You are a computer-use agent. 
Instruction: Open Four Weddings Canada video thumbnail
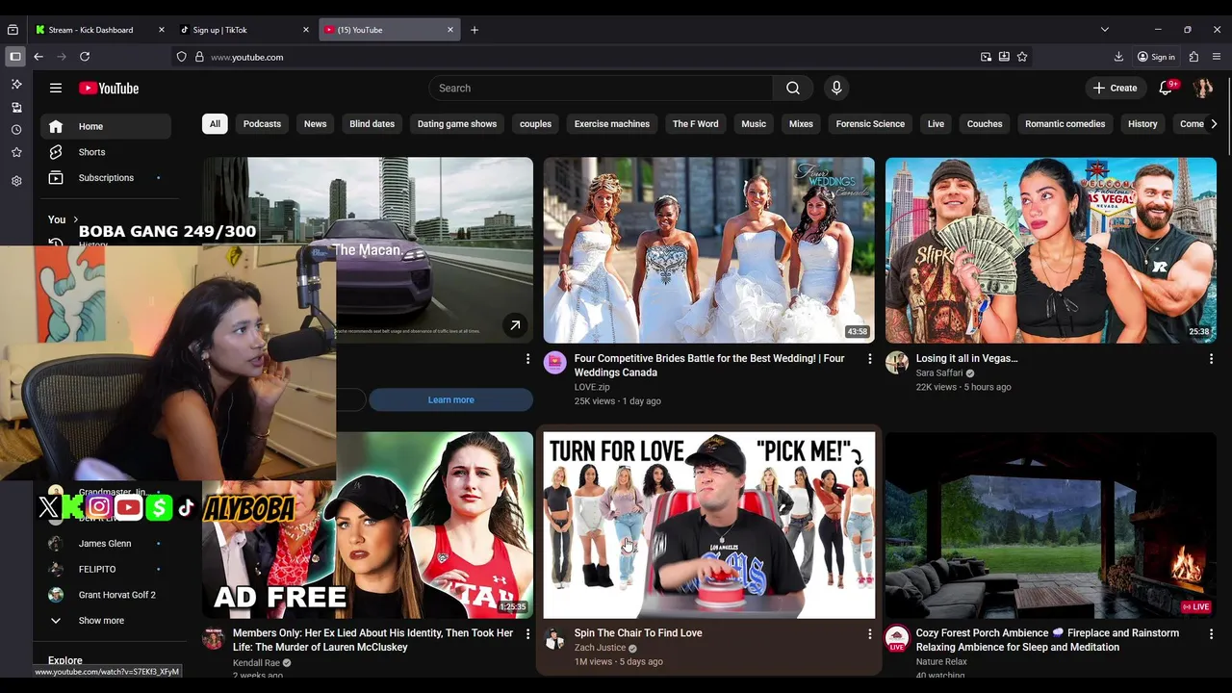[x=709, y=250]
